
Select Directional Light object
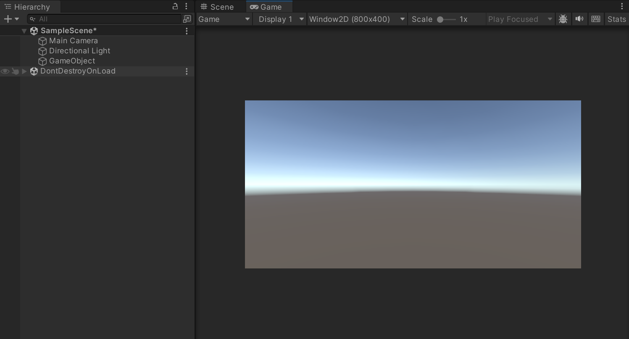pyautogui.click(x=79, y=51)
